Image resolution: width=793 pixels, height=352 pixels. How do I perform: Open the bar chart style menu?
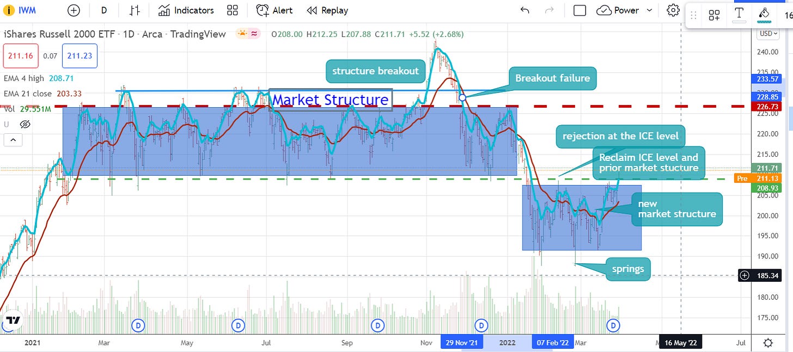[x=135, y=10]
